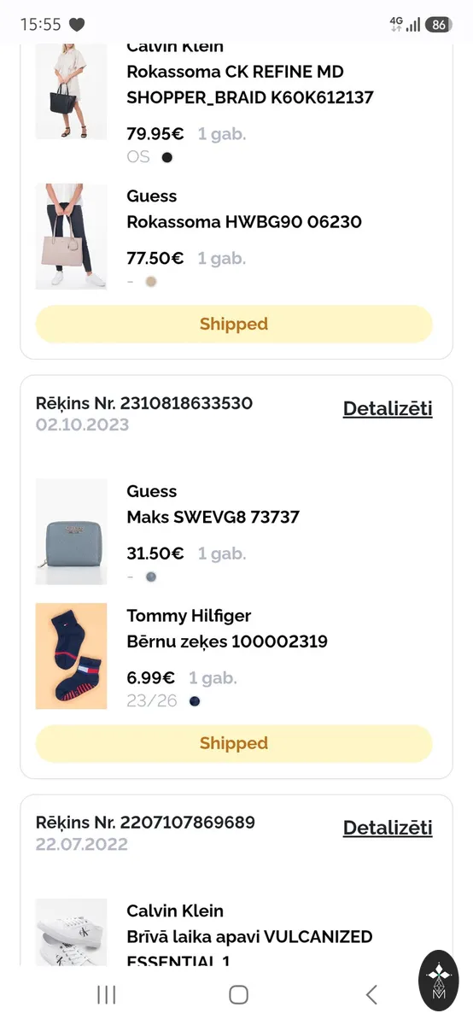
Task: Select navy color dot of children's socks
Action: 195,701
